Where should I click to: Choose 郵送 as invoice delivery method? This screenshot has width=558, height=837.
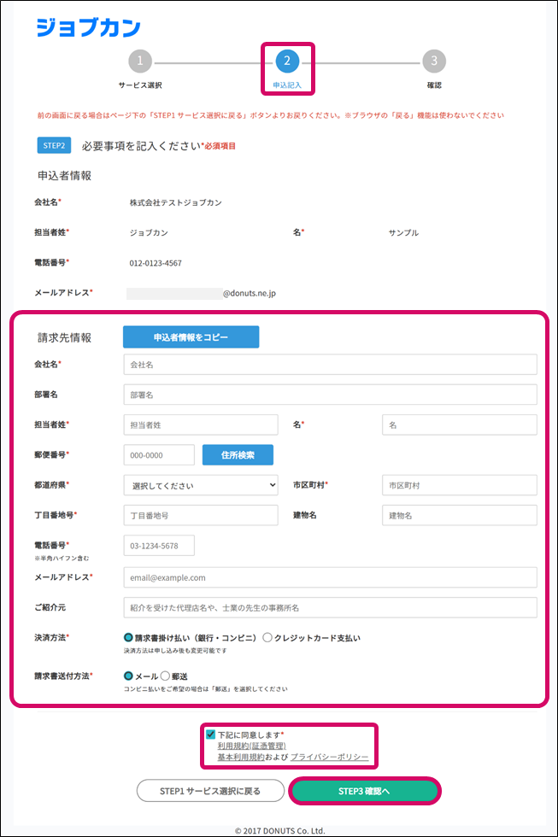click(166, 676)
